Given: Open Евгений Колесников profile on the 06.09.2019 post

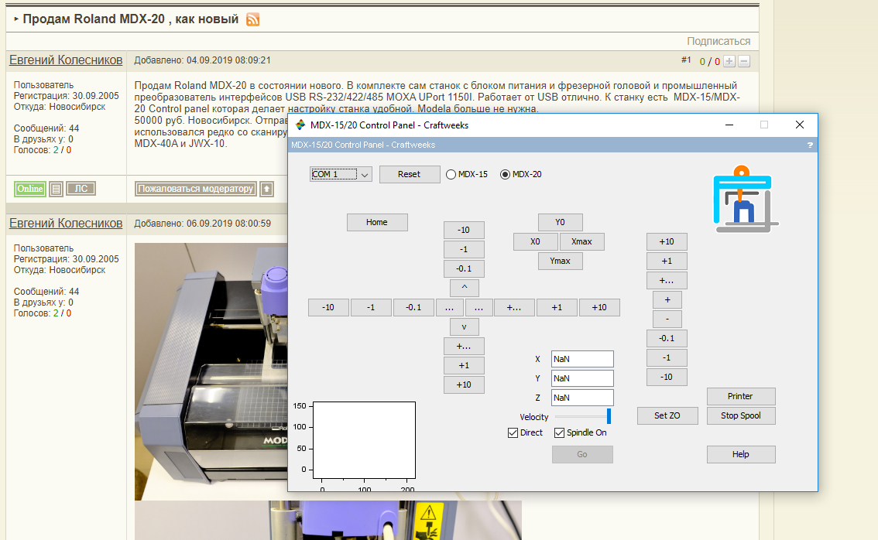Looking at the screenshot, I should [x=66, y=224].
